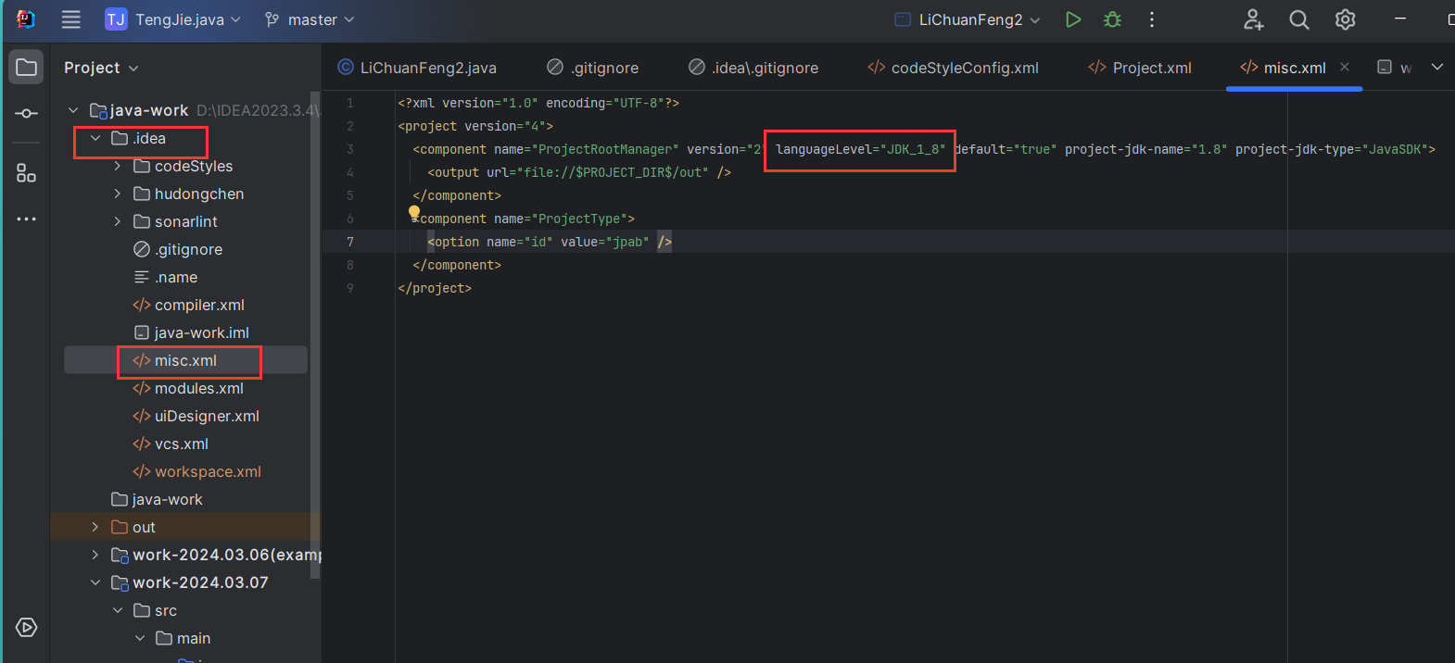
Task: Select the .name file
Action: tap(166, 277)
